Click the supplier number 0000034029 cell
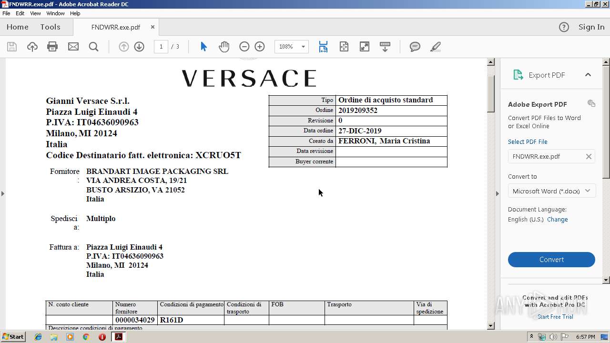 click(x=135, y=320)
